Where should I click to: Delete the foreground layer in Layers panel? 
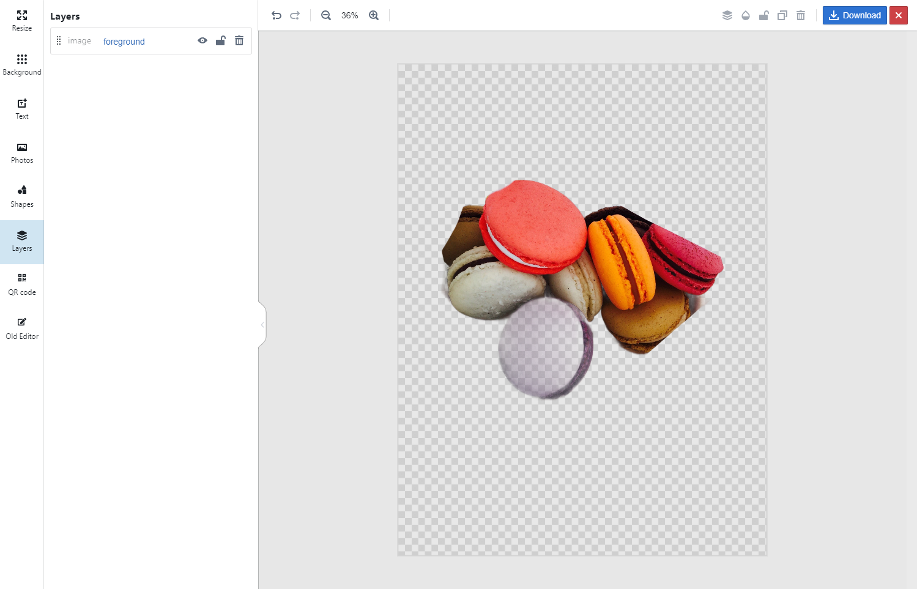[239, 40]
